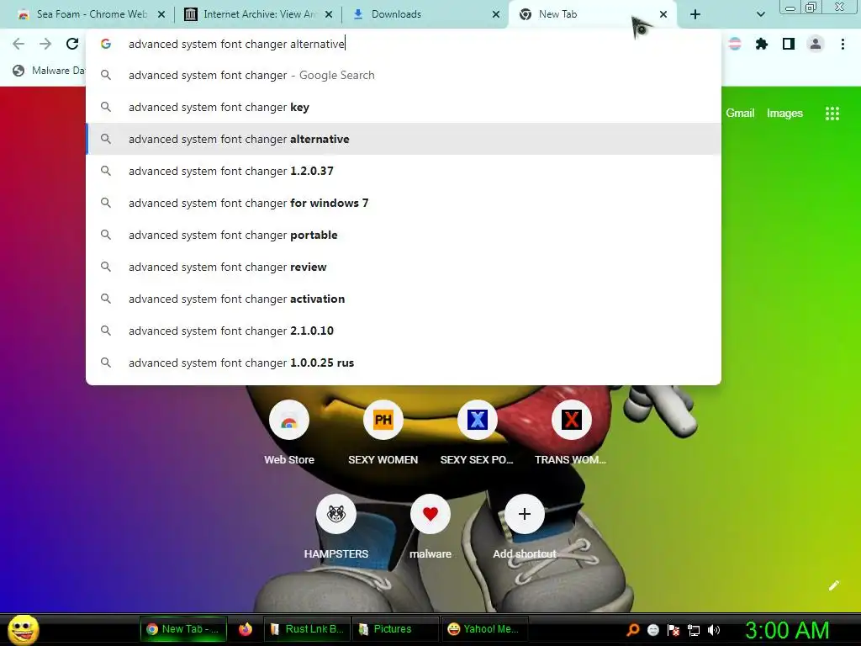
Task: Click the Web Store shortcut icon
Action: click(289, 421)
